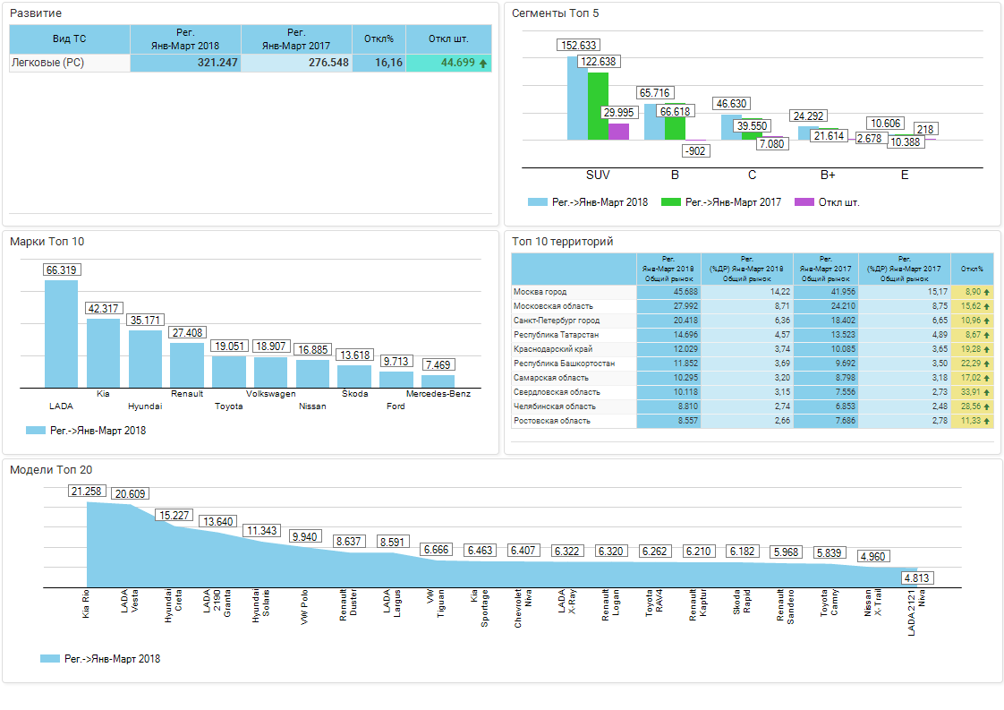Screen dimensions: 1004x710
Task: Select the Санкт-Петербург город row
Action: coord(573,321)
